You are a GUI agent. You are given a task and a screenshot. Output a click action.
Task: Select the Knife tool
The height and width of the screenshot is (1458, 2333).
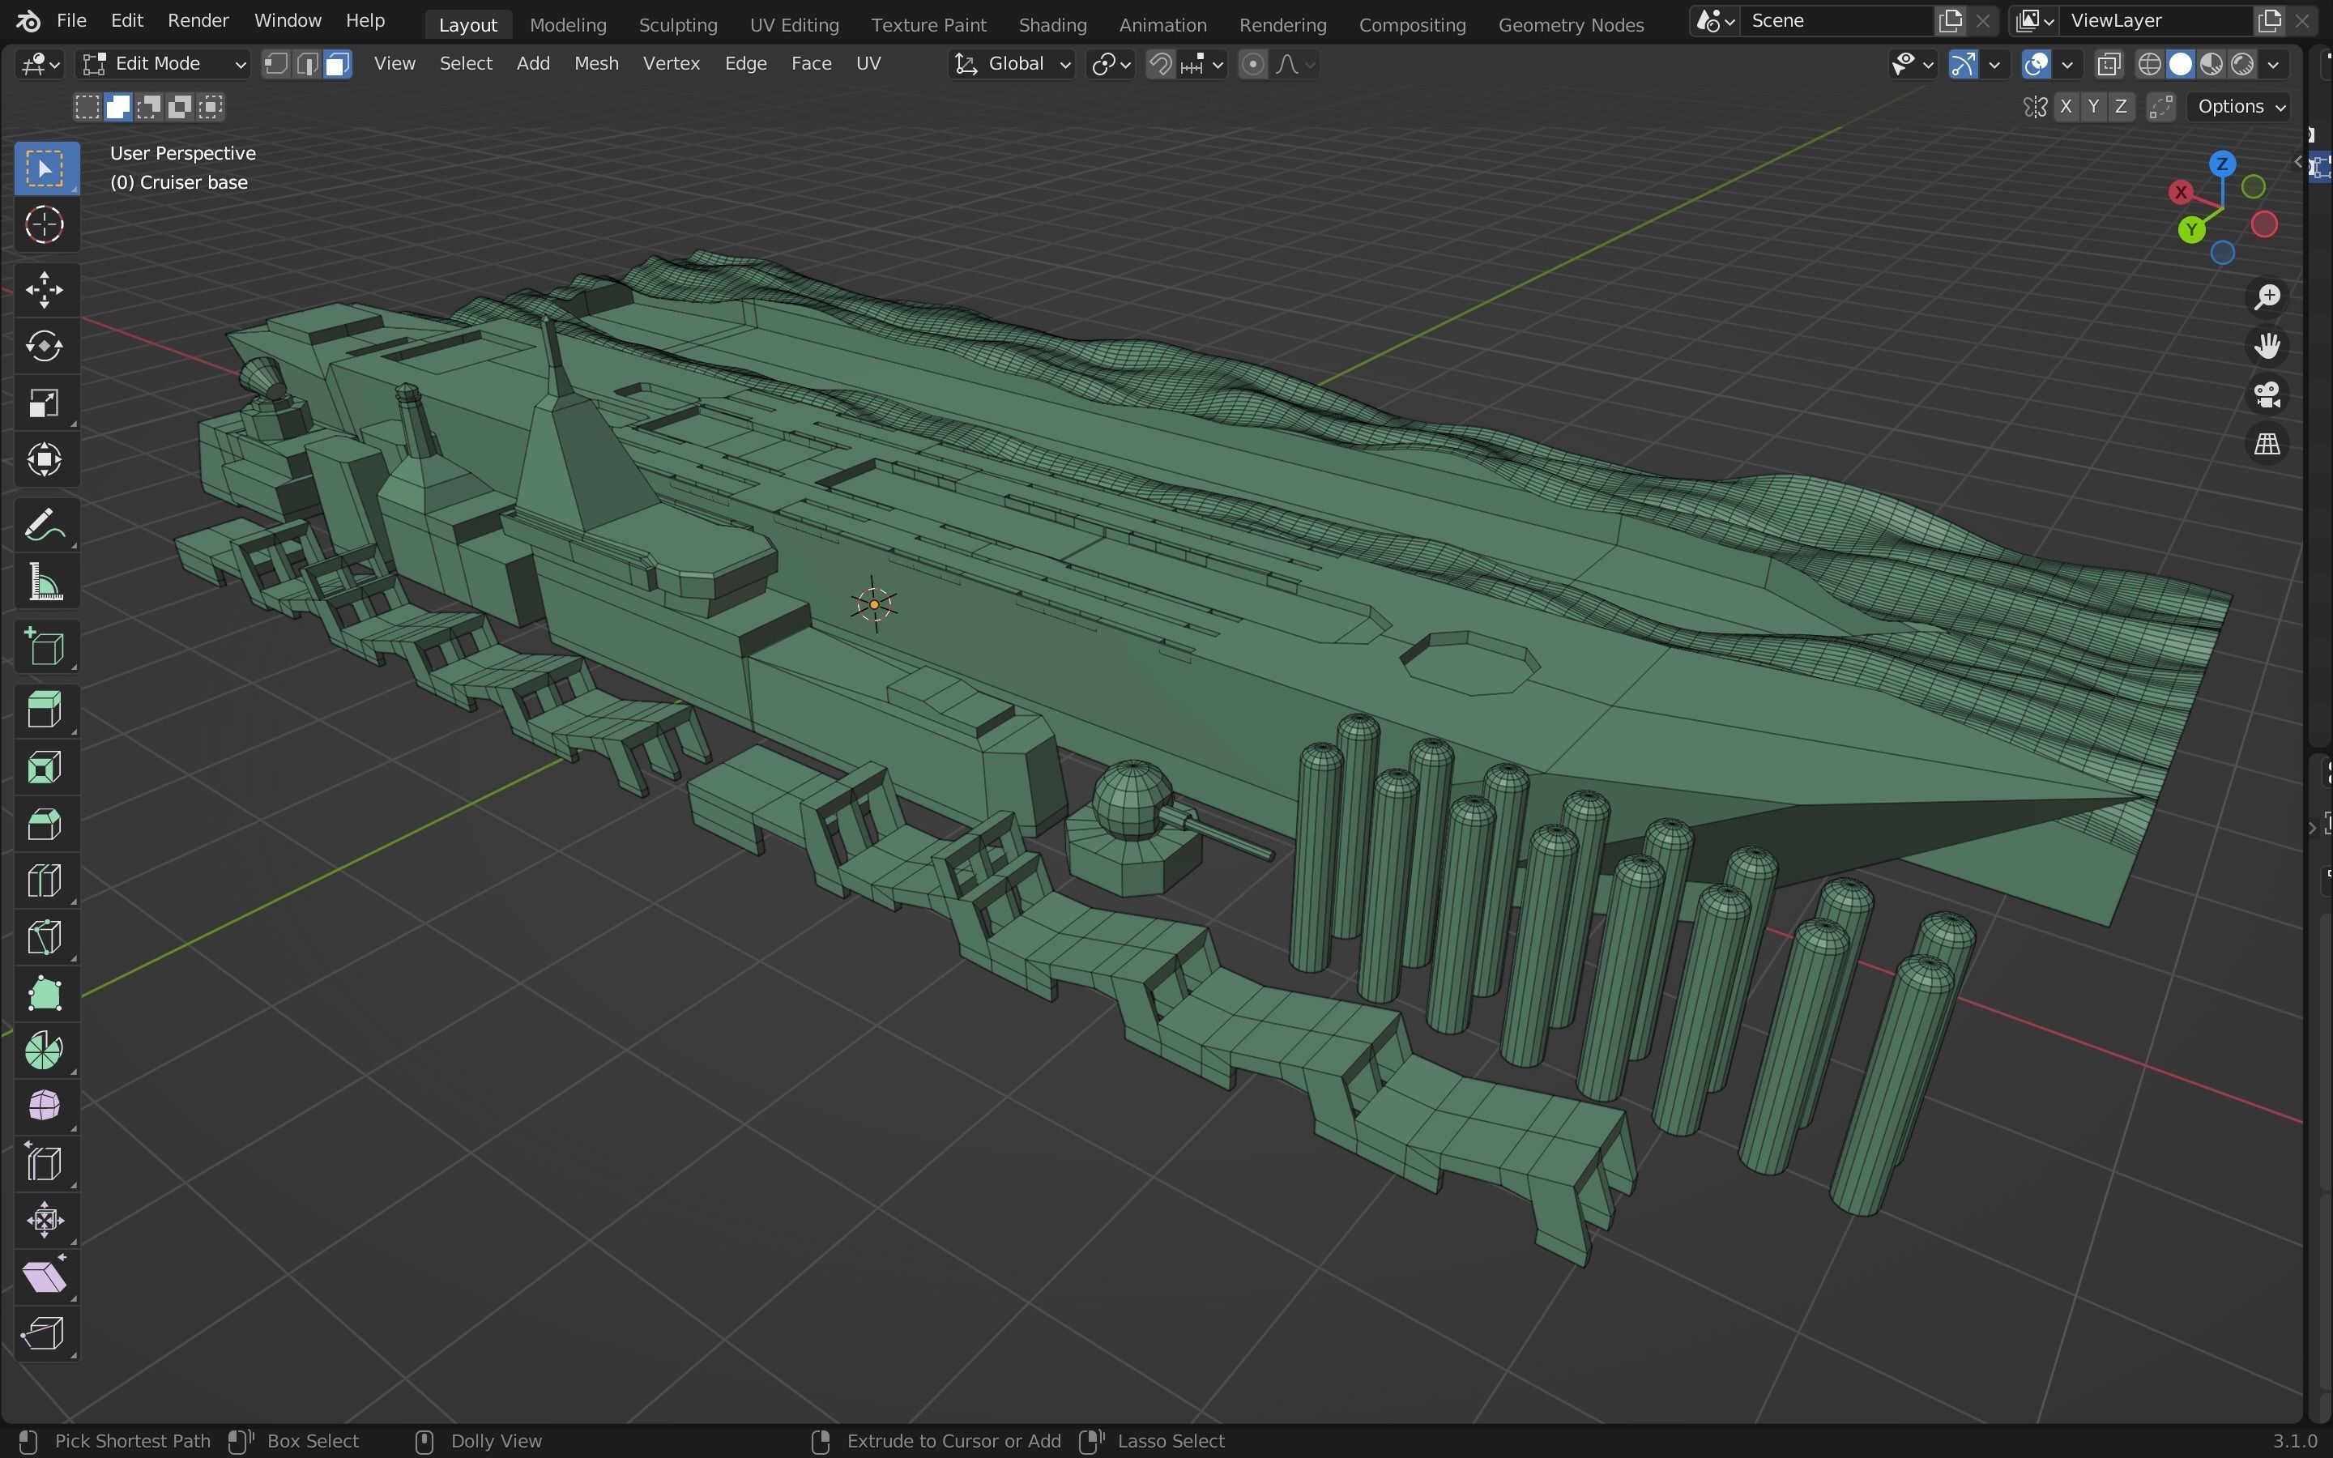(x=45, y=935)
